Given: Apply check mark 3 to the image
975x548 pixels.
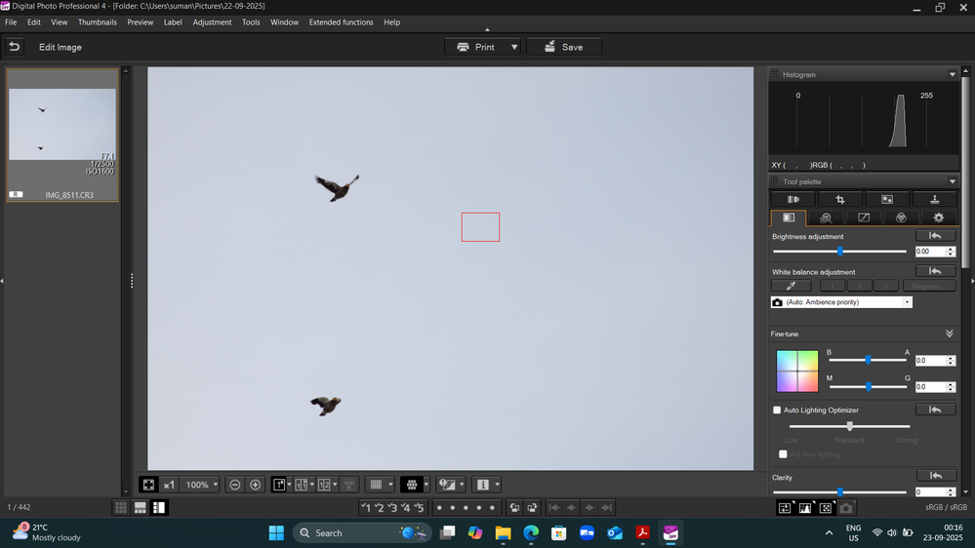Looking at the screenshot, I should 392,508.
